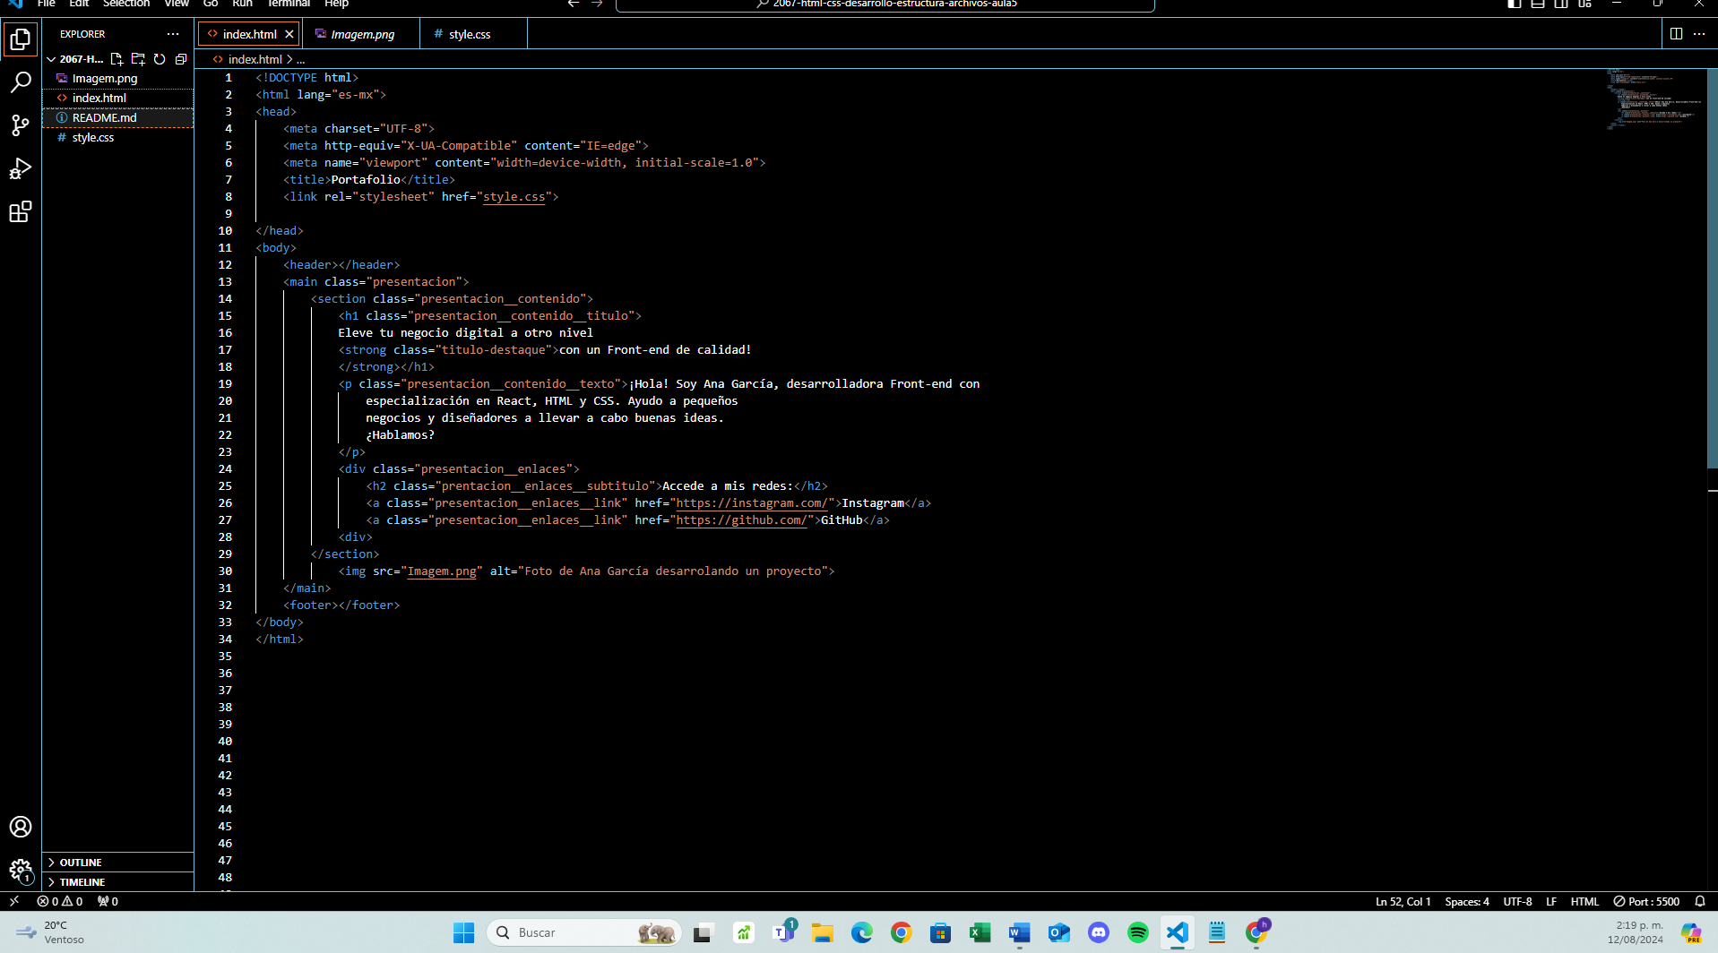Open notifications bell in status bar

1700,902
